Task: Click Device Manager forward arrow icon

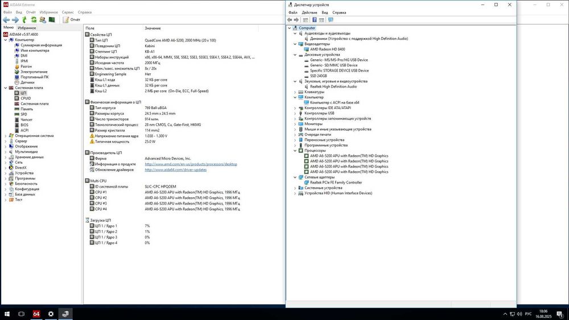Action: [x=296, y=20]
